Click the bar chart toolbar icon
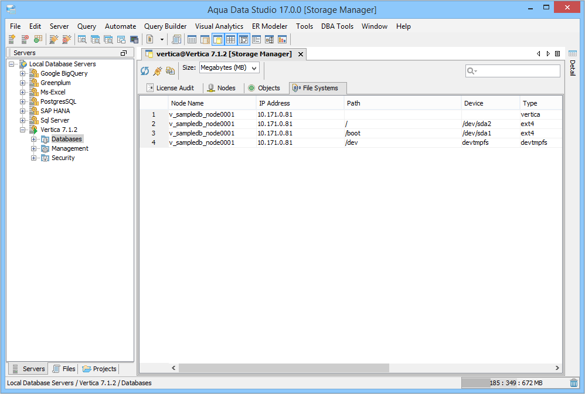This screenshot has width=585, height=394. [283, 39]
